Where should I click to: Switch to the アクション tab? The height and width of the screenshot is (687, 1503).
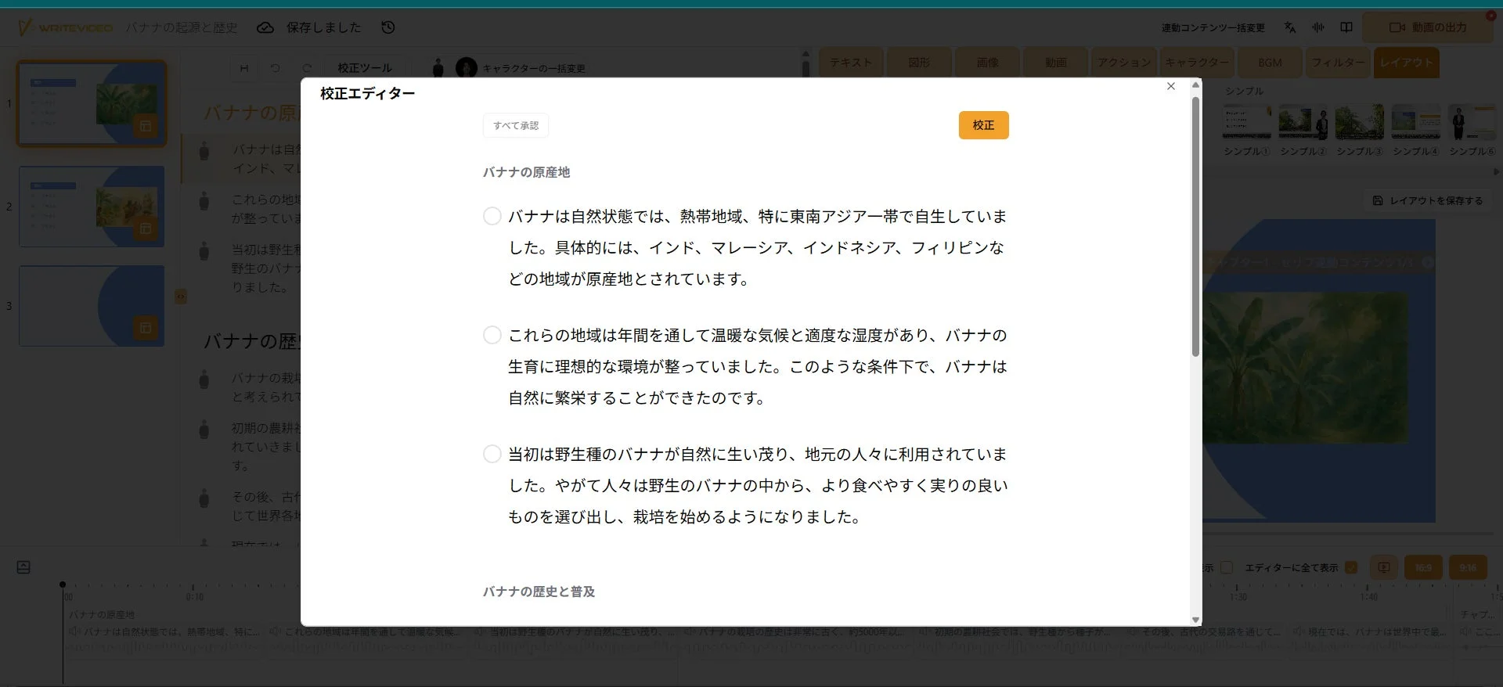coord(1124,63)
